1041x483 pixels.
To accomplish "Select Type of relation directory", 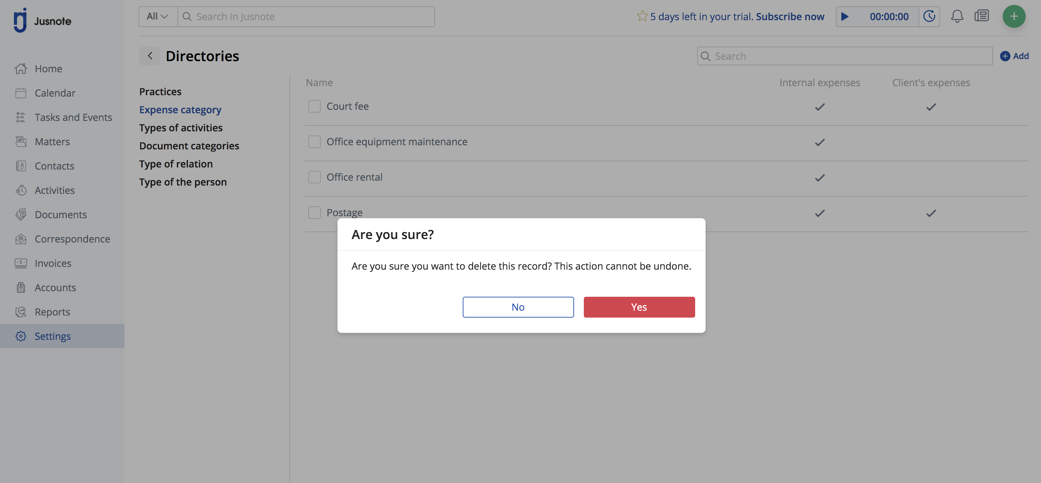I will pyautogui.click(x=176, y=164).
